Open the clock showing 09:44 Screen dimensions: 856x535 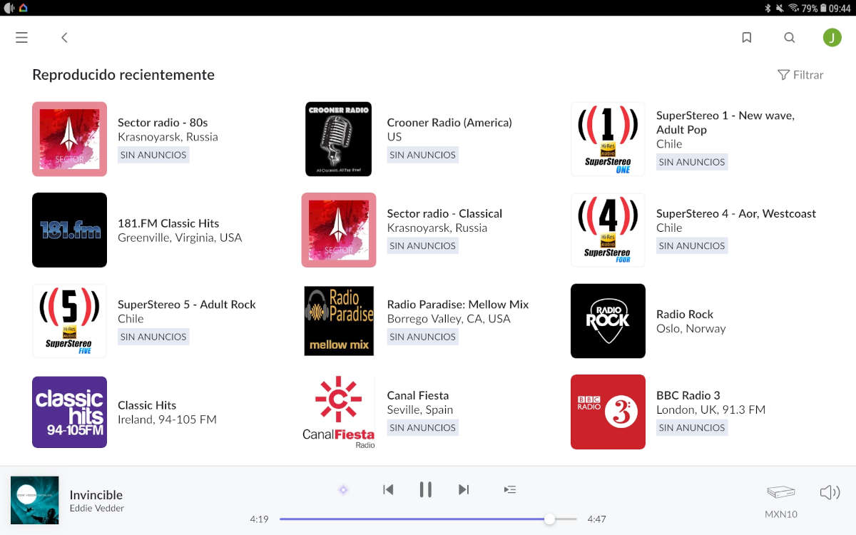(839, 8)
